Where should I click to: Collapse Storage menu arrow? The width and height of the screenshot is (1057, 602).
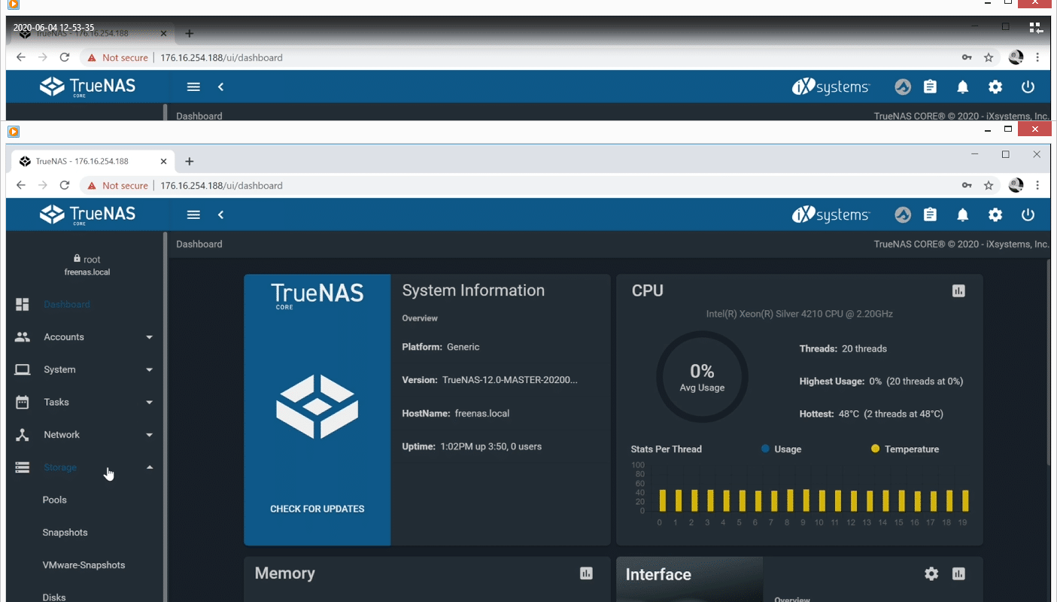click(x=150, y=467)
